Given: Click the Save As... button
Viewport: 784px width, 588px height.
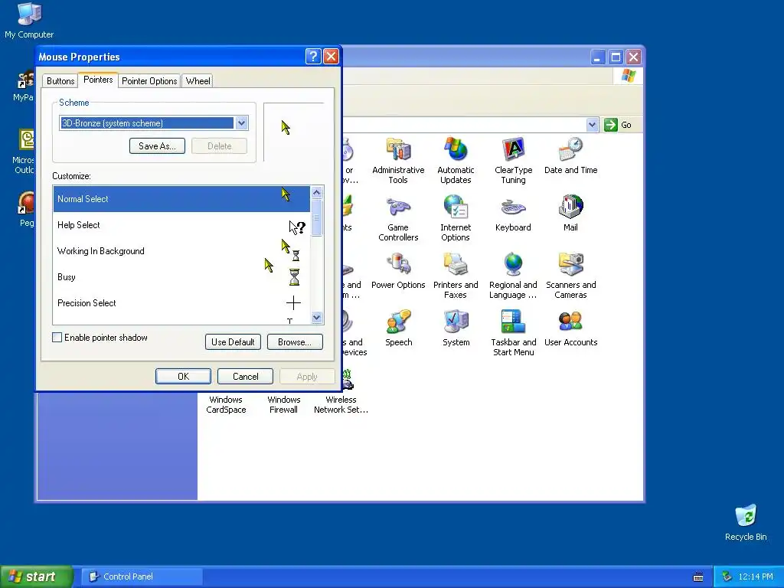Looking at the screenshot, I should pyautogui.click(x=157, y=146).
